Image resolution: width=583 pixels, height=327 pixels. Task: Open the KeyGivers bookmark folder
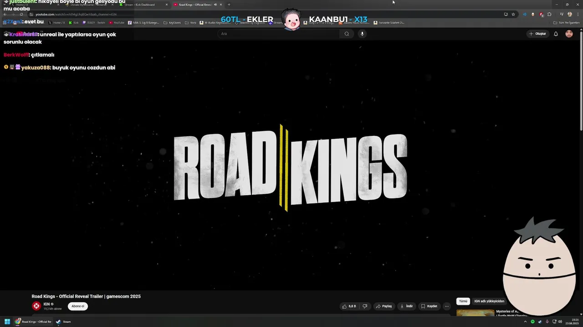click(172, 22)
